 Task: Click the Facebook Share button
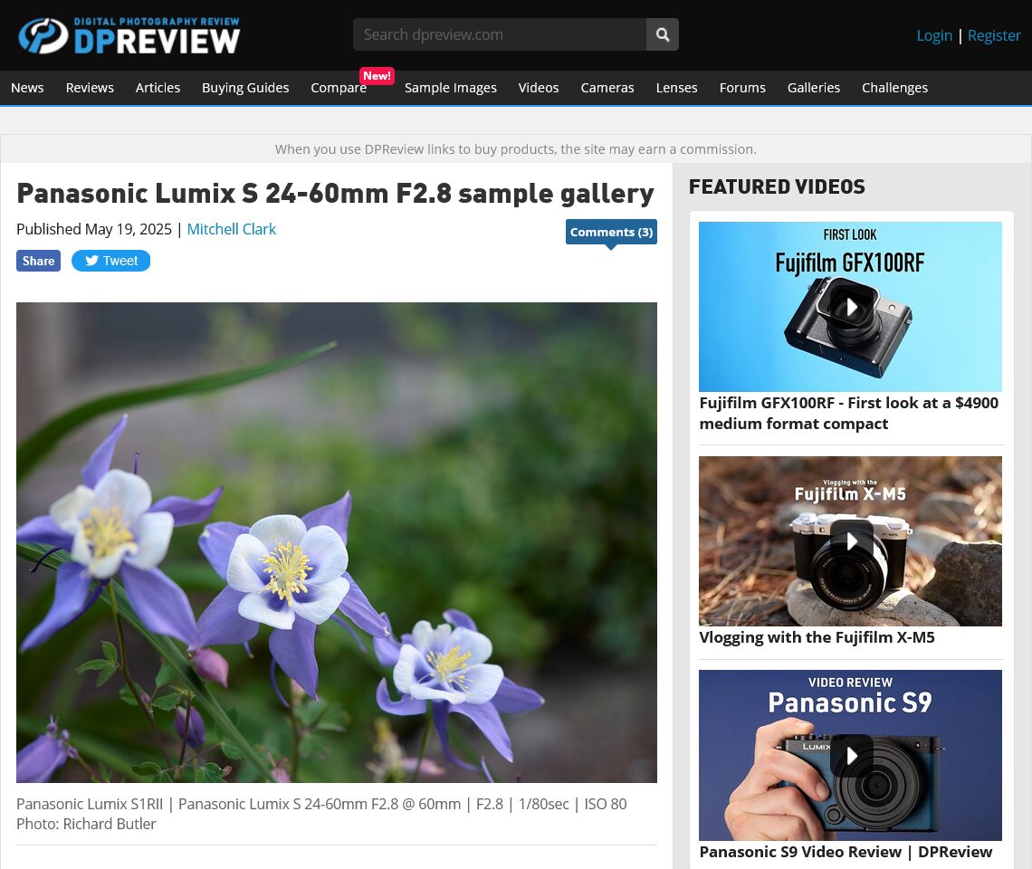(38, 261)
